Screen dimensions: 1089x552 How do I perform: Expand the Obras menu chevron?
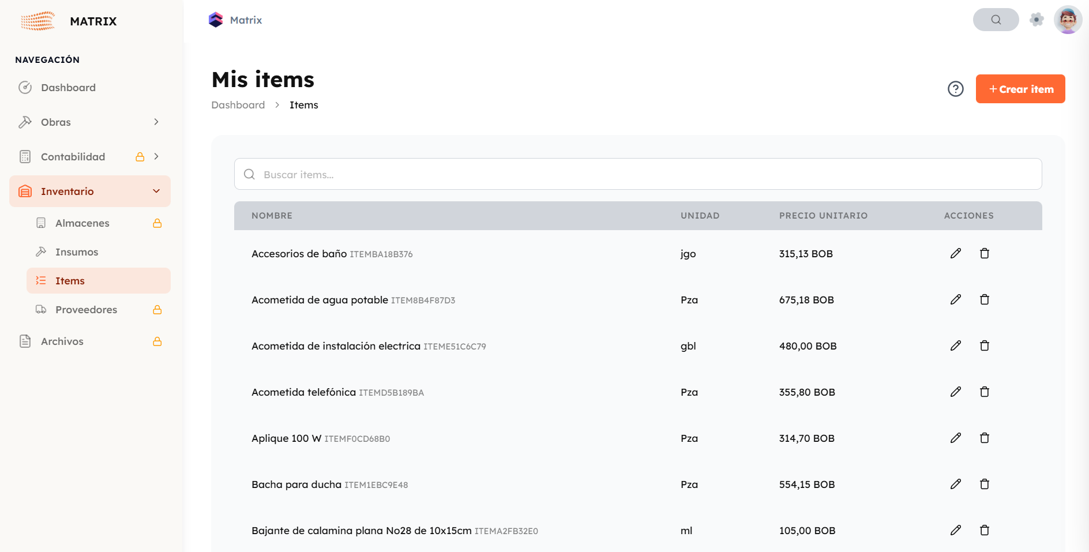click(x=156, y=122)
